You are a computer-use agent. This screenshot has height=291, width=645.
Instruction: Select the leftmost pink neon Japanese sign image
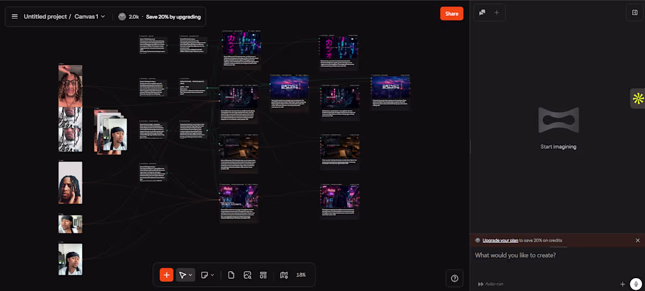(242, 43)
